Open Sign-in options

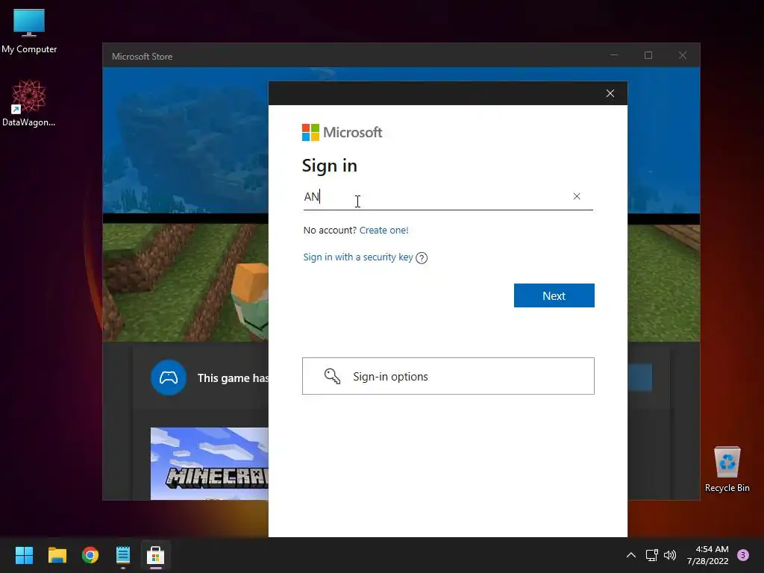point(448,376)
